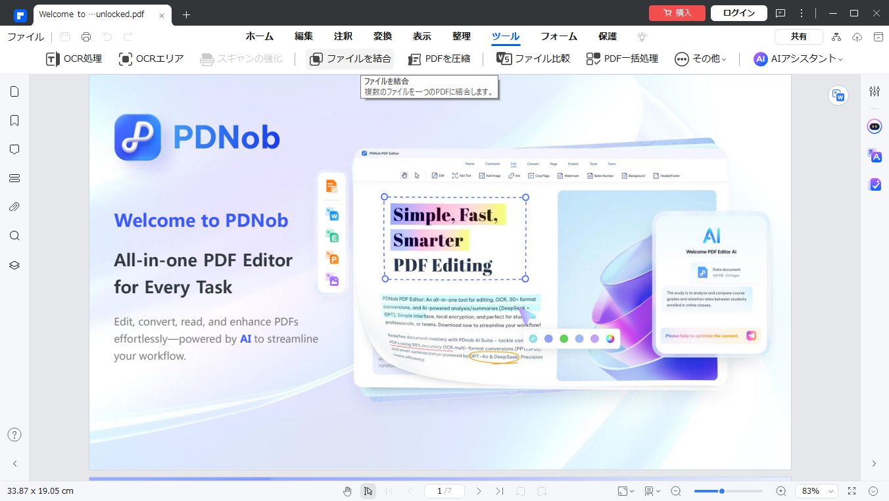
Task: Switch to the 表示 tab
Action: coord(422,37)
